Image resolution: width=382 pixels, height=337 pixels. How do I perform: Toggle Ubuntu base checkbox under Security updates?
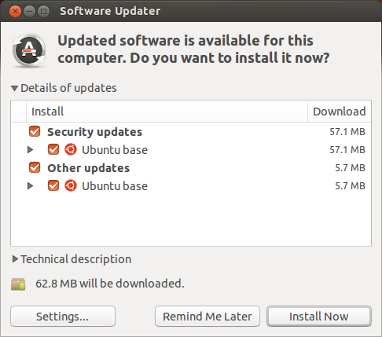(53, 149)
